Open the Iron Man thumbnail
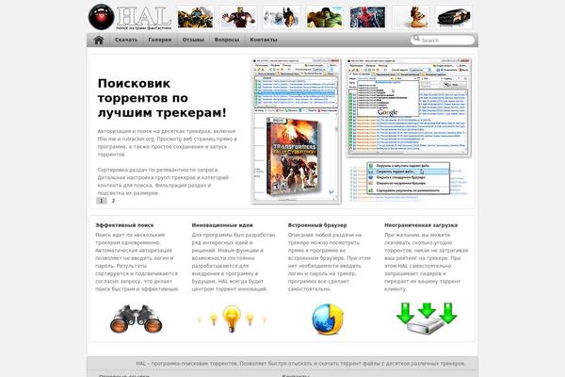Image resolution: width=565 pixels, height=377 pixels. point(238,17)
